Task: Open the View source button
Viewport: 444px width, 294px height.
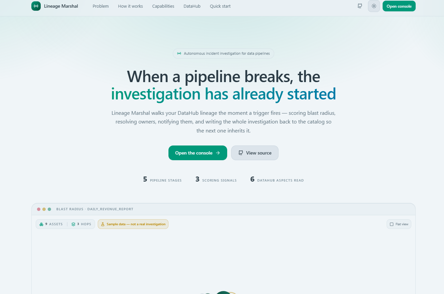Action: coord(255,153)
